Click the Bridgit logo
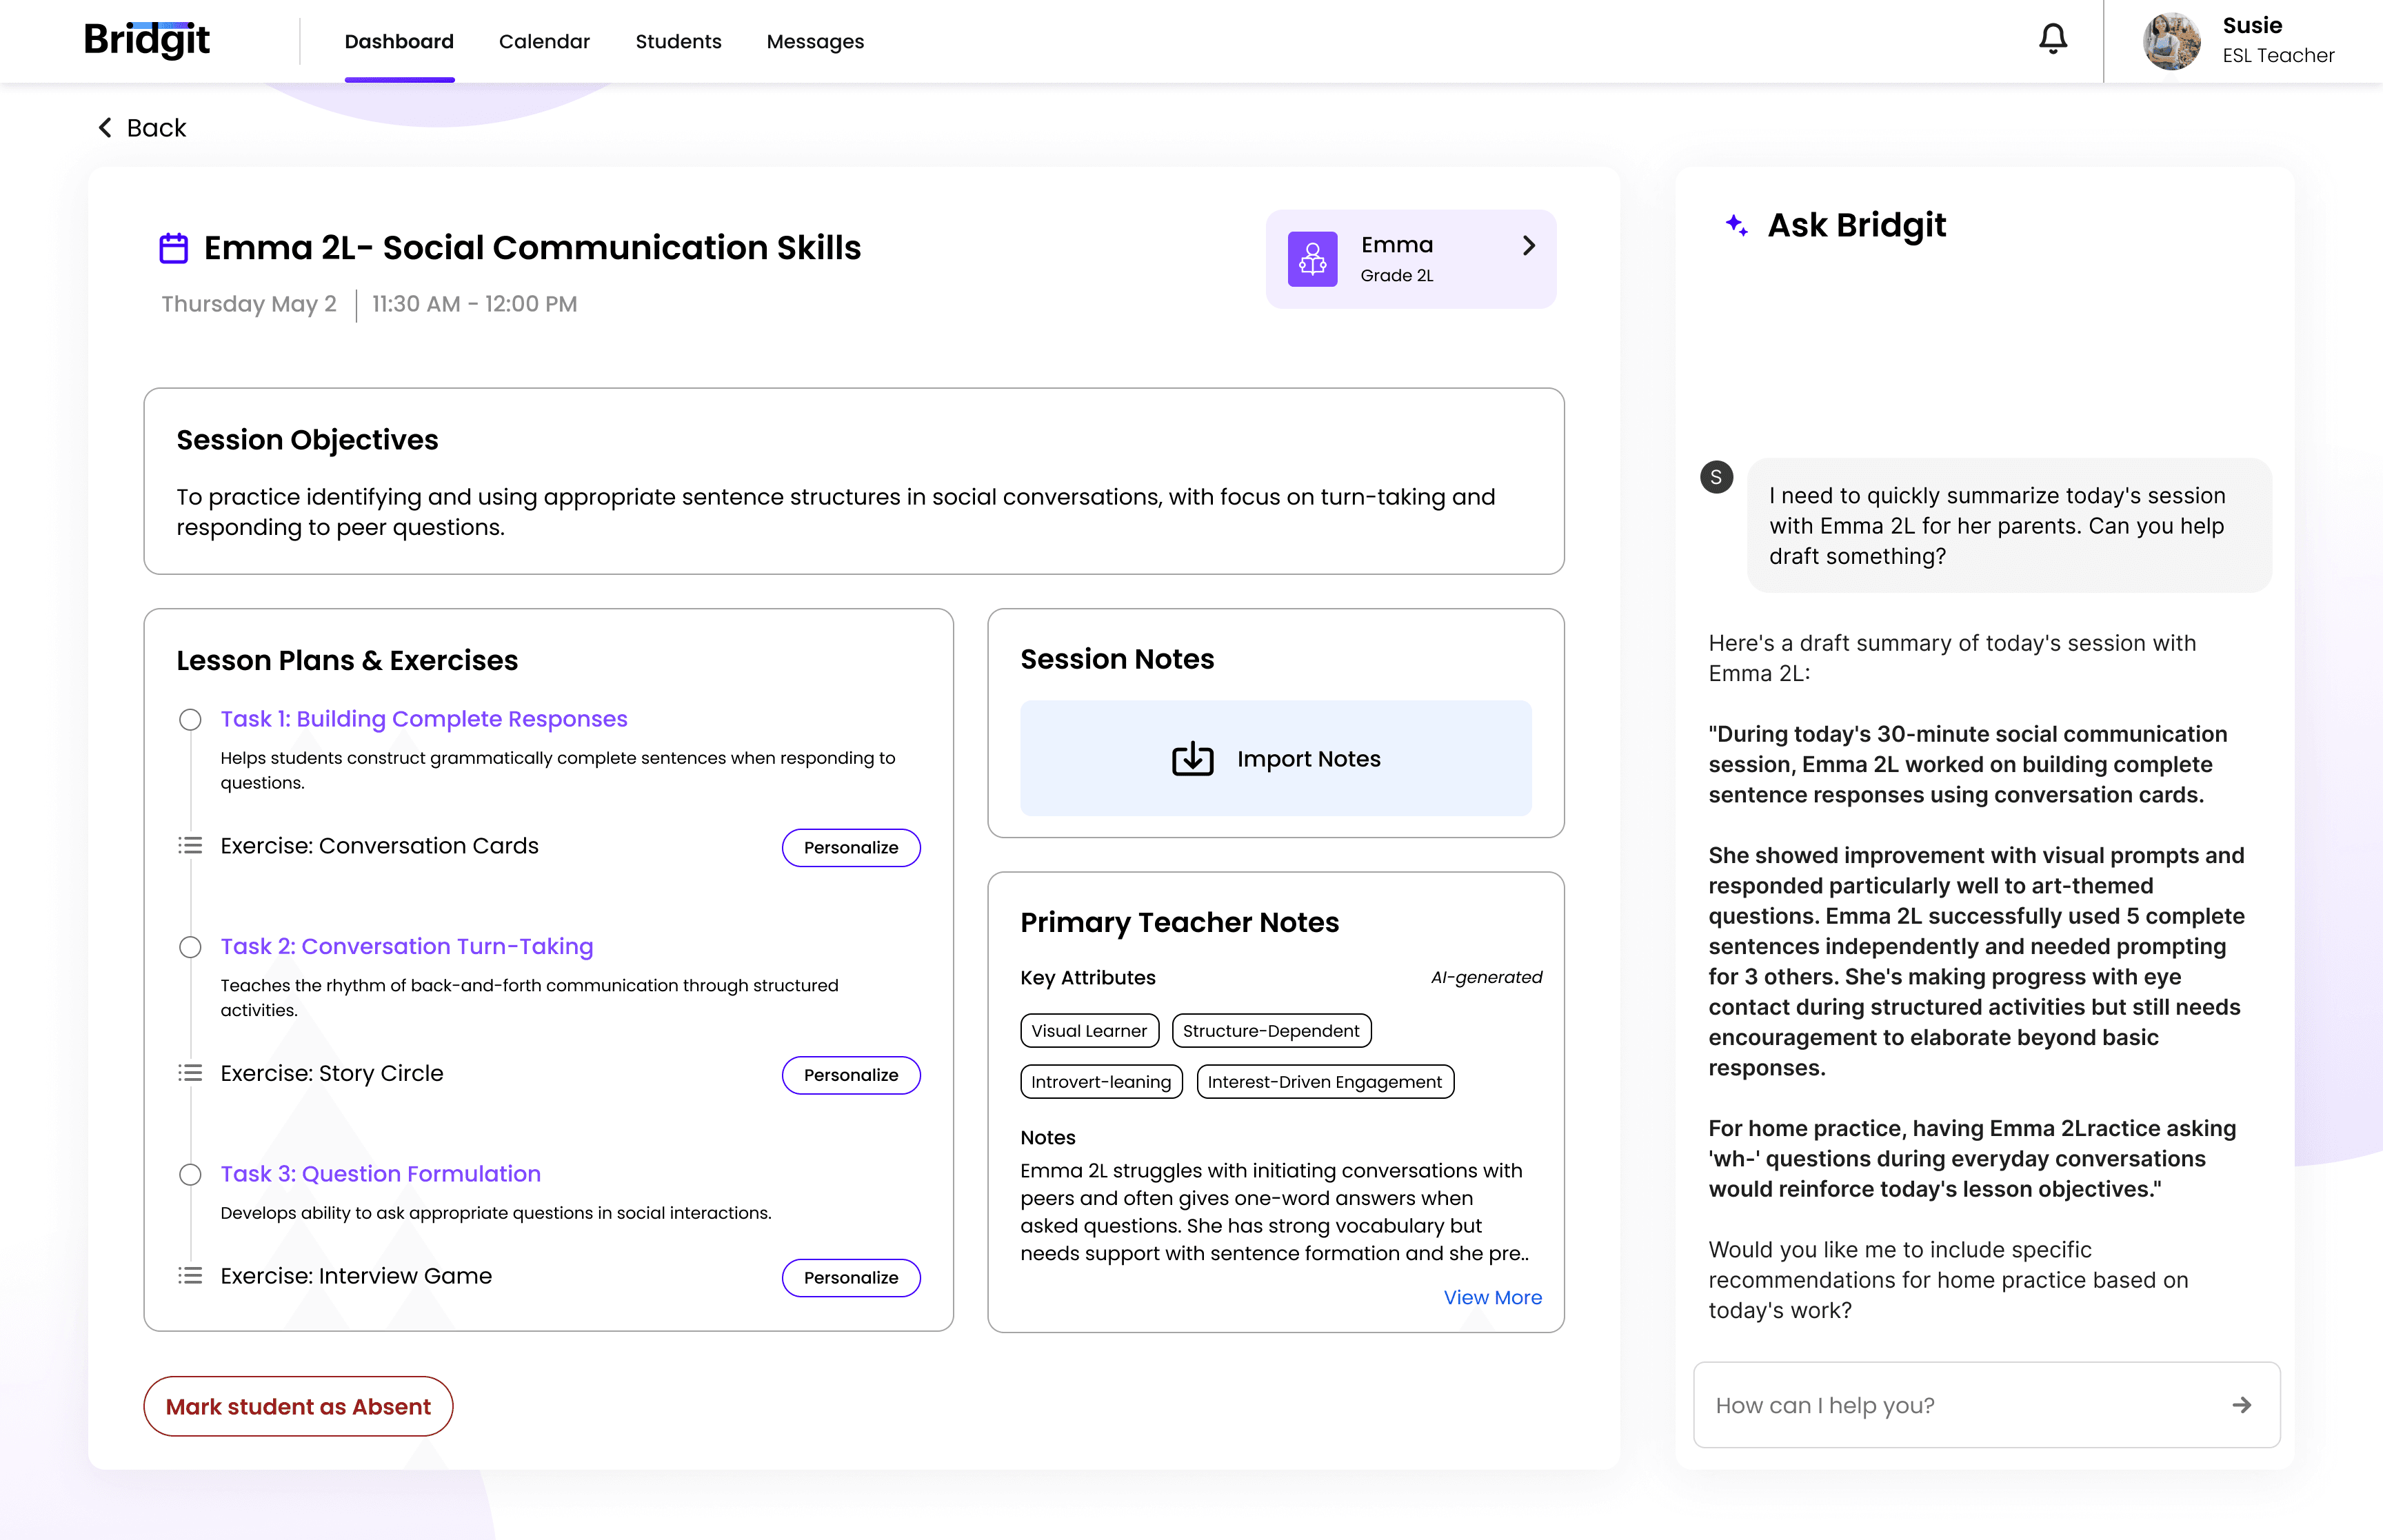Image resolution: width=2383 pixels, height=1540 pixels. point(147,40)
